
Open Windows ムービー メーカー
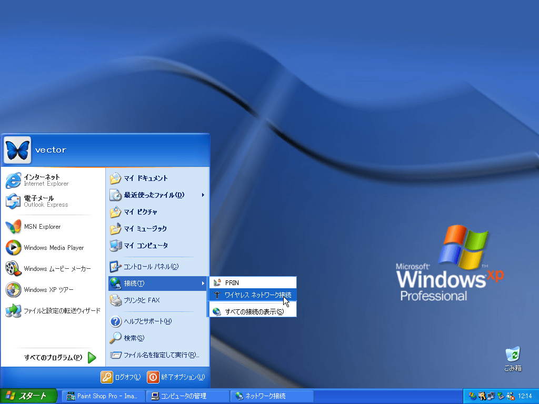(x=53, y=269)
